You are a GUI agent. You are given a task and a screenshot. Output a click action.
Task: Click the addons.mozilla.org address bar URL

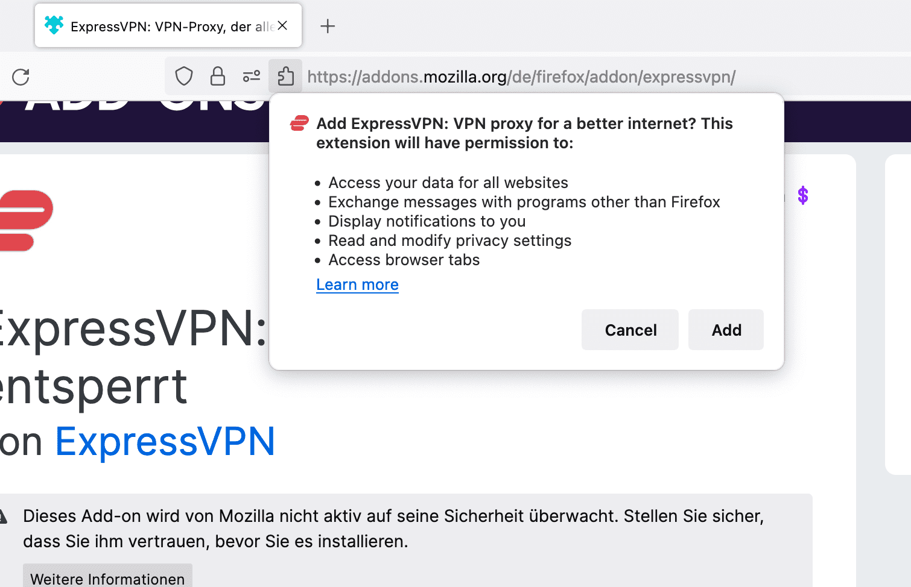pos(521,77)
